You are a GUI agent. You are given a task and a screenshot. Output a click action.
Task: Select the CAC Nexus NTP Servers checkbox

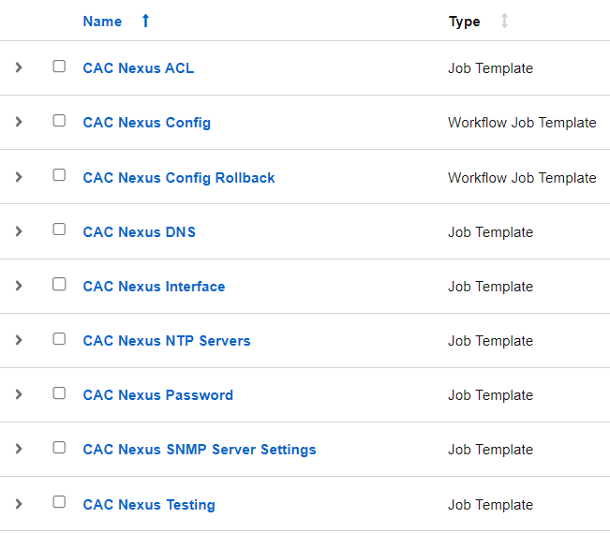click(x=59, y=339)
